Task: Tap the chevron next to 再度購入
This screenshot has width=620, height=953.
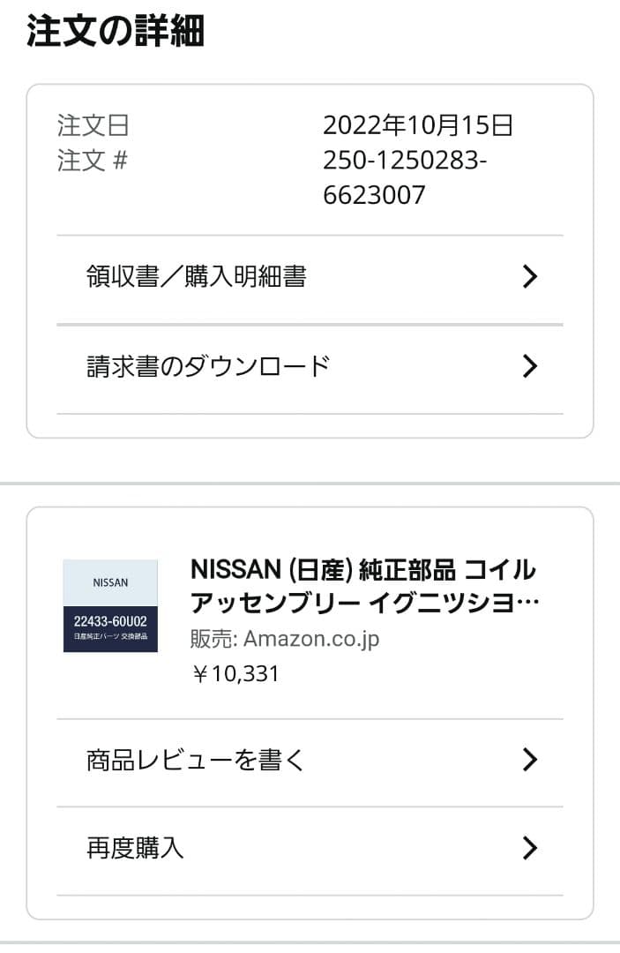Action: point(530,848)
